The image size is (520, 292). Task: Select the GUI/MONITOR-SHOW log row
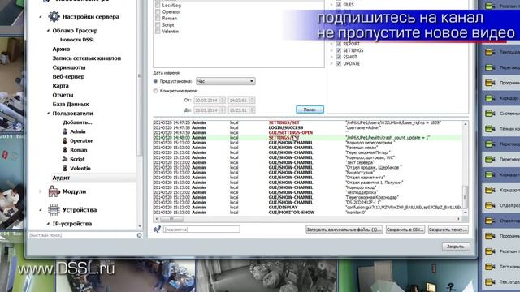pyautogui.click(x=307, y=213)
